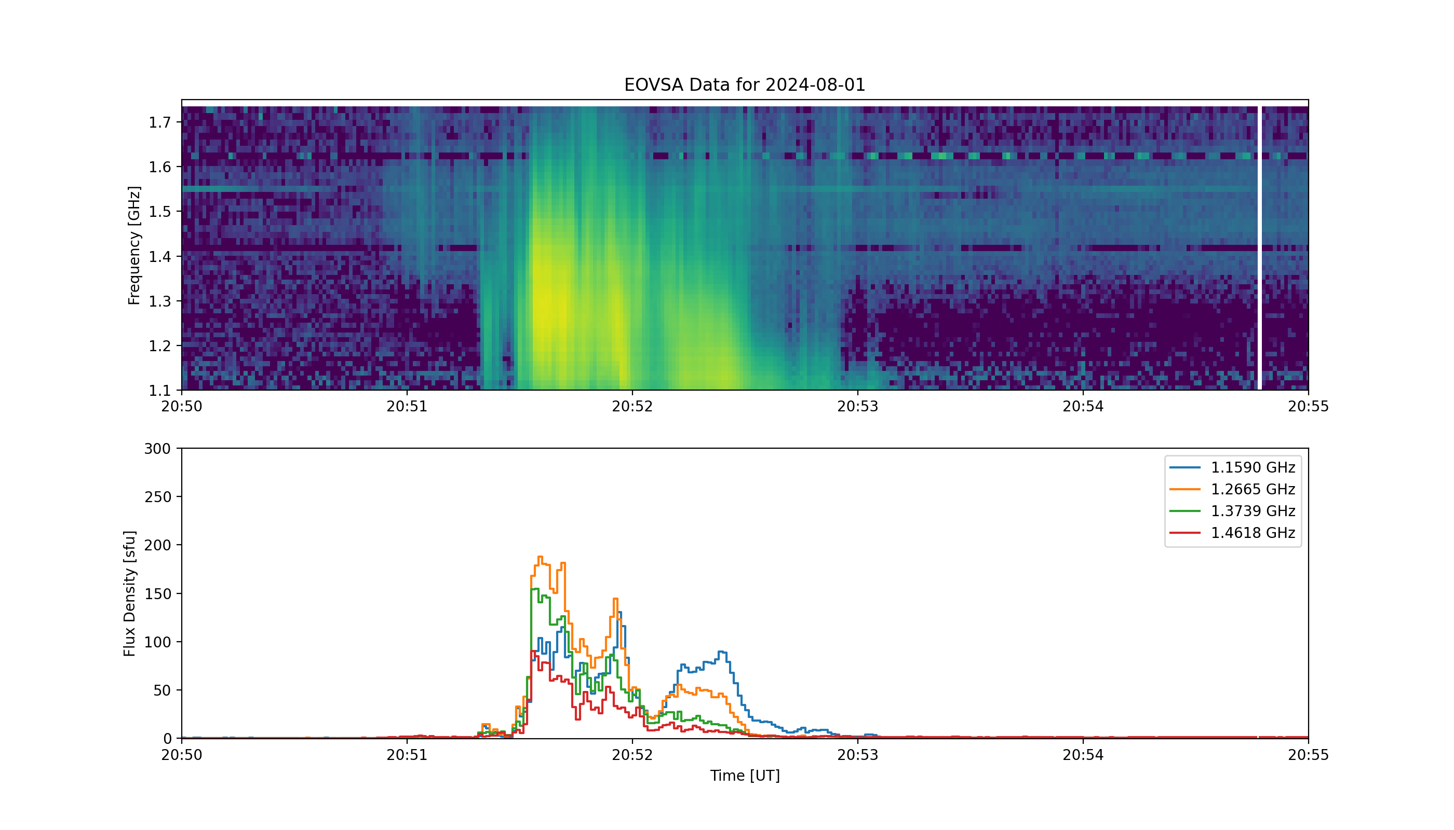Click the 20:50 label under the spectrogram
1454x830 pixels.
[181, 407]
